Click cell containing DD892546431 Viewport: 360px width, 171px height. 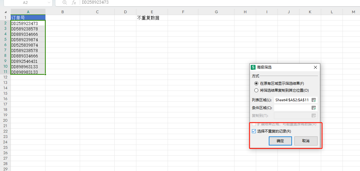[x=28, y=61]
